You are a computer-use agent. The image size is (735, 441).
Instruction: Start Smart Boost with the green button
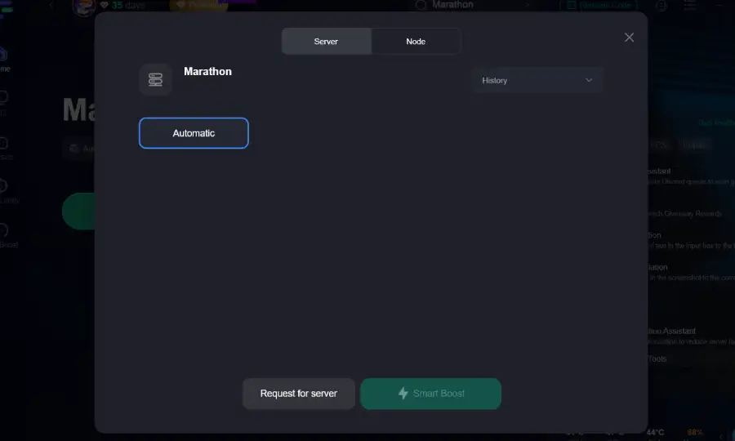[x=430, y=394]
